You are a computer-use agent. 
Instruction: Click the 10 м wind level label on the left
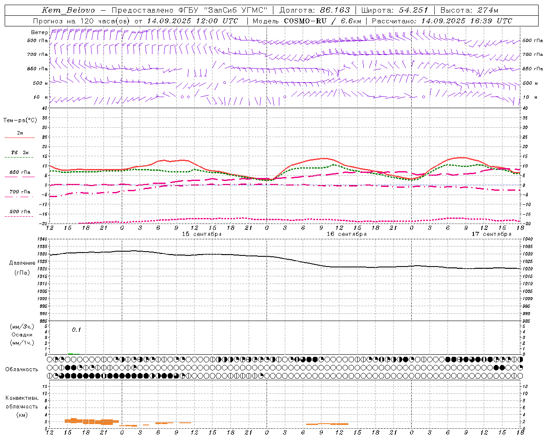pyautogui.click(x=41, y=97)
